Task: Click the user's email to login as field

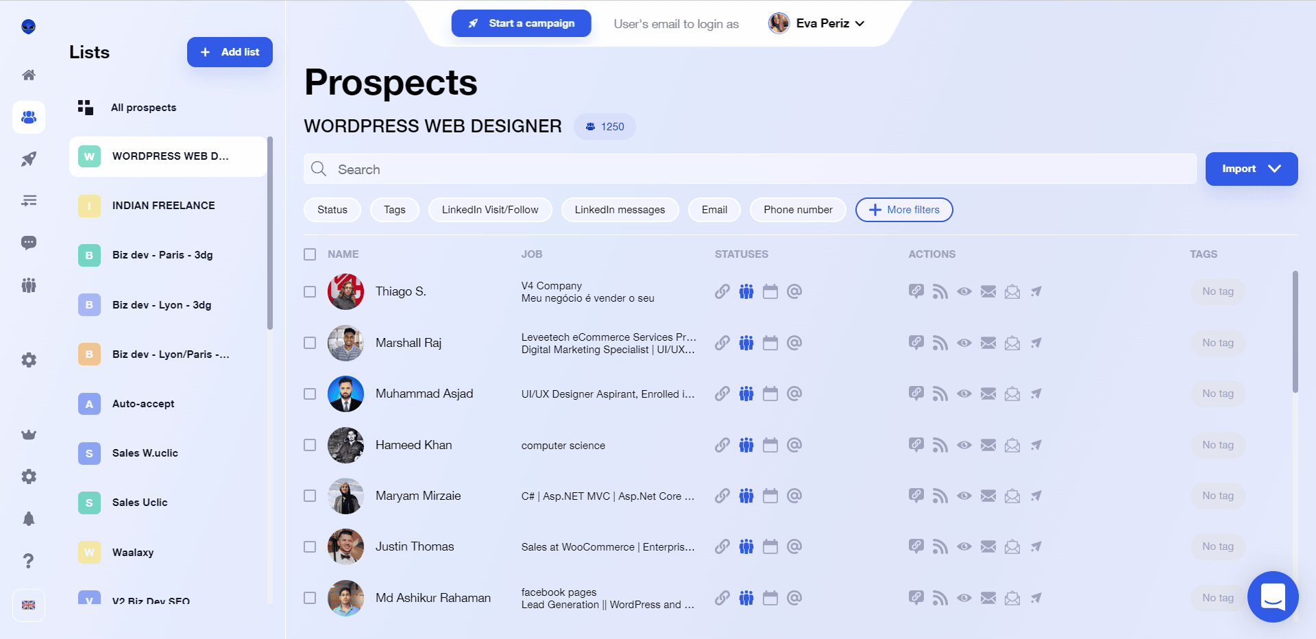Action: (x=676, y=24)
